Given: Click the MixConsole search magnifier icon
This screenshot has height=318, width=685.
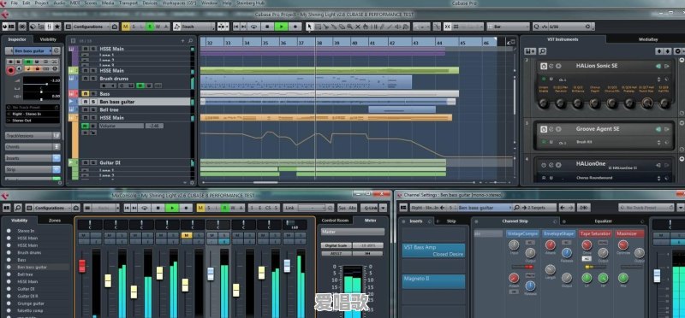Looking at the screenshot, I should click(18, 208).
